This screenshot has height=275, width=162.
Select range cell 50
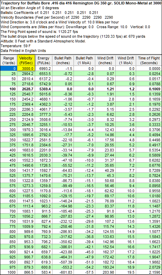pyautogui.click(x=9, y=79)
